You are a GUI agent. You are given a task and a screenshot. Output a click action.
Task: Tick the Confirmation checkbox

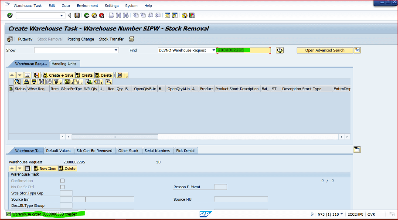click(x=62, y=181)
